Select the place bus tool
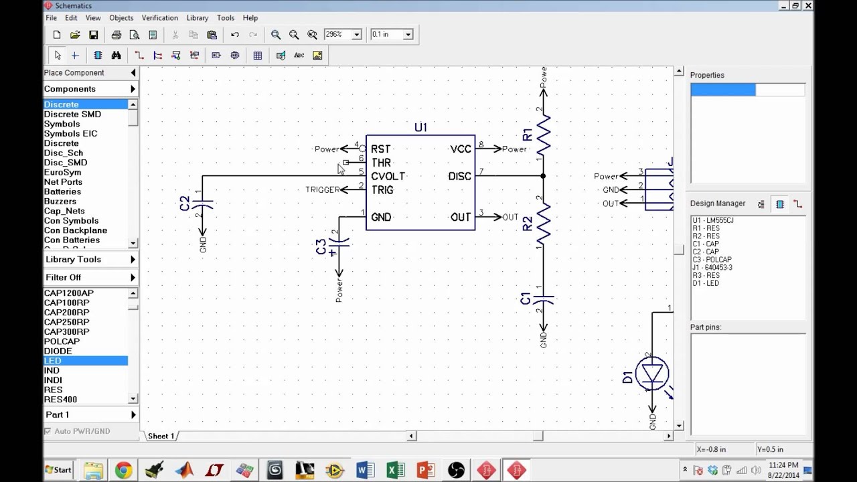 (x=158, y=56)
